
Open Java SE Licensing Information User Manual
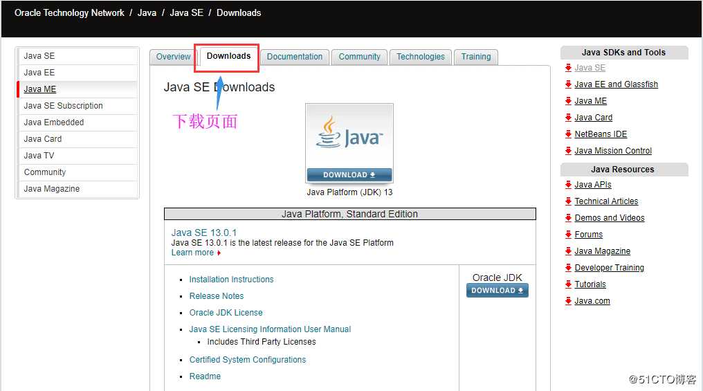[270, 329]
